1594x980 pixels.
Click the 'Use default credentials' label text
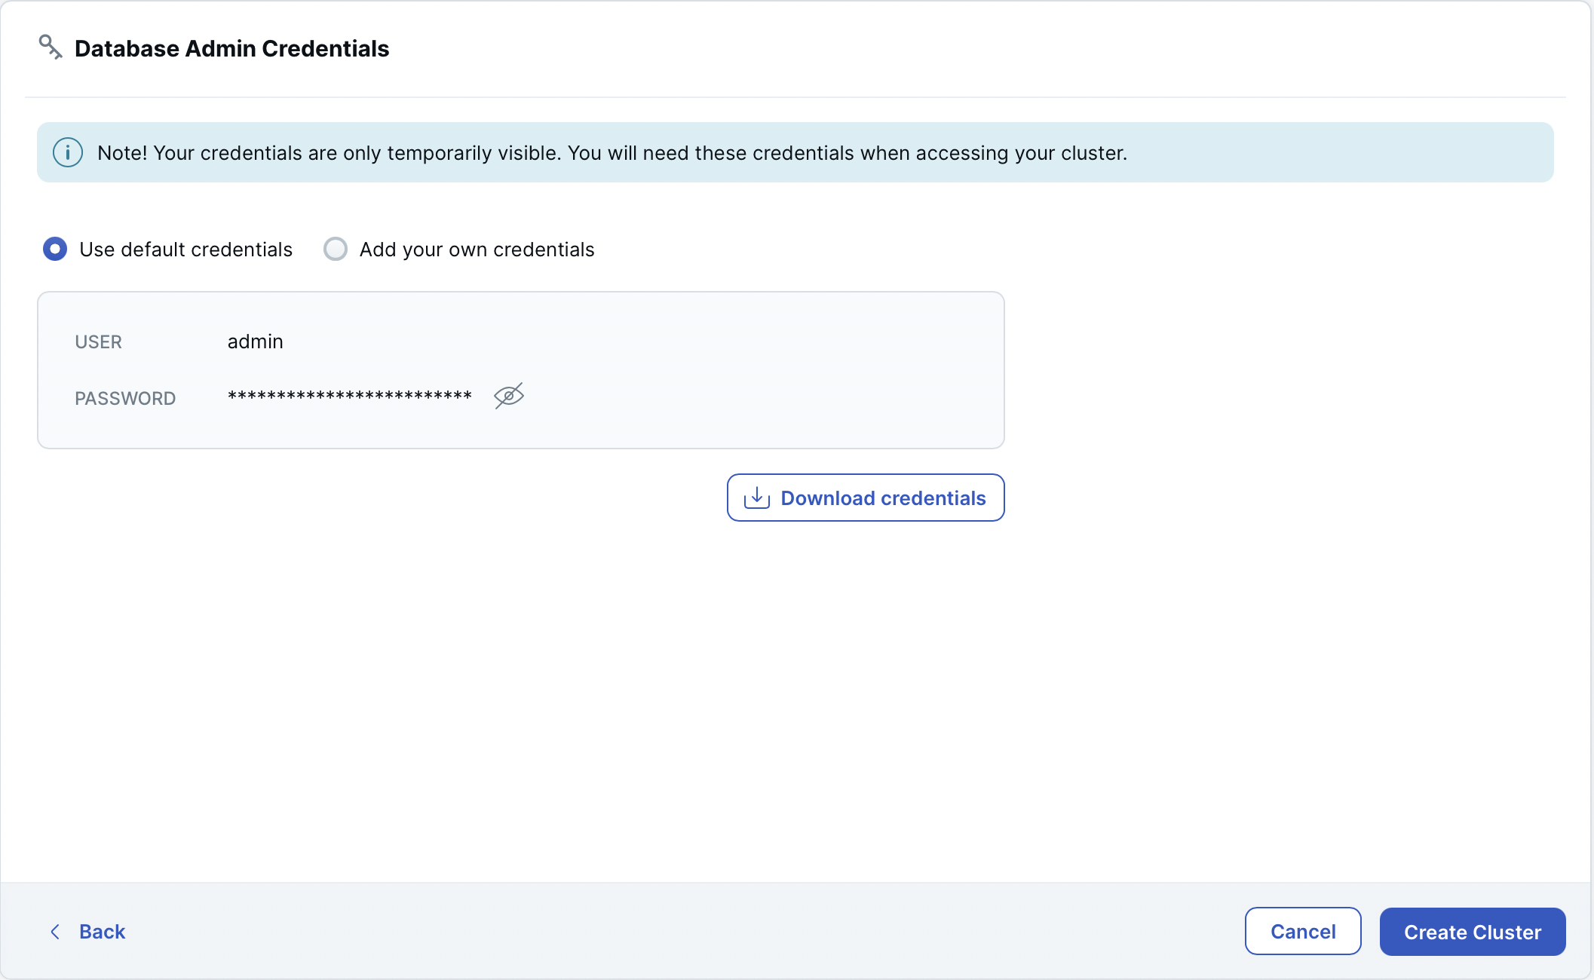185,250
